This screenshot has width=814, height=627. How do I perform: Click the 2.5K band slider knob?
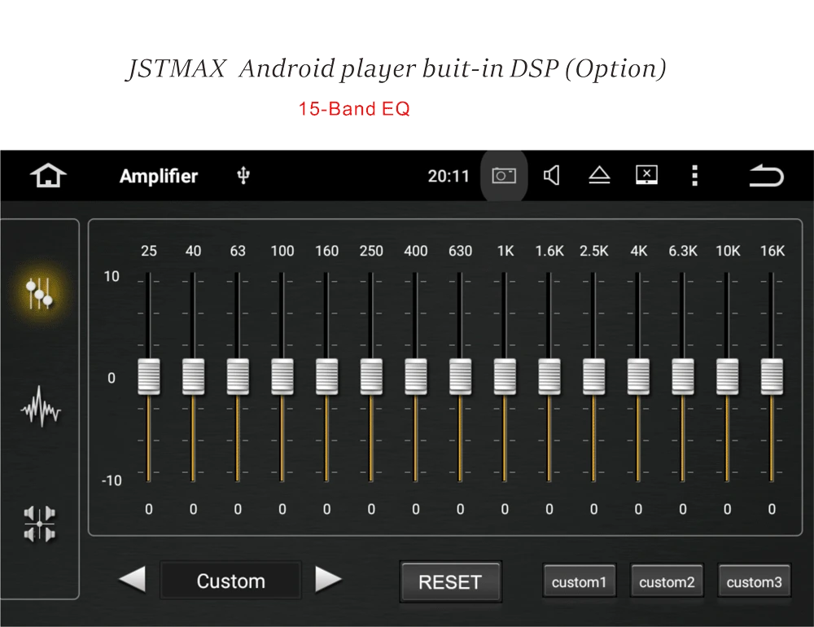[594, 377]
